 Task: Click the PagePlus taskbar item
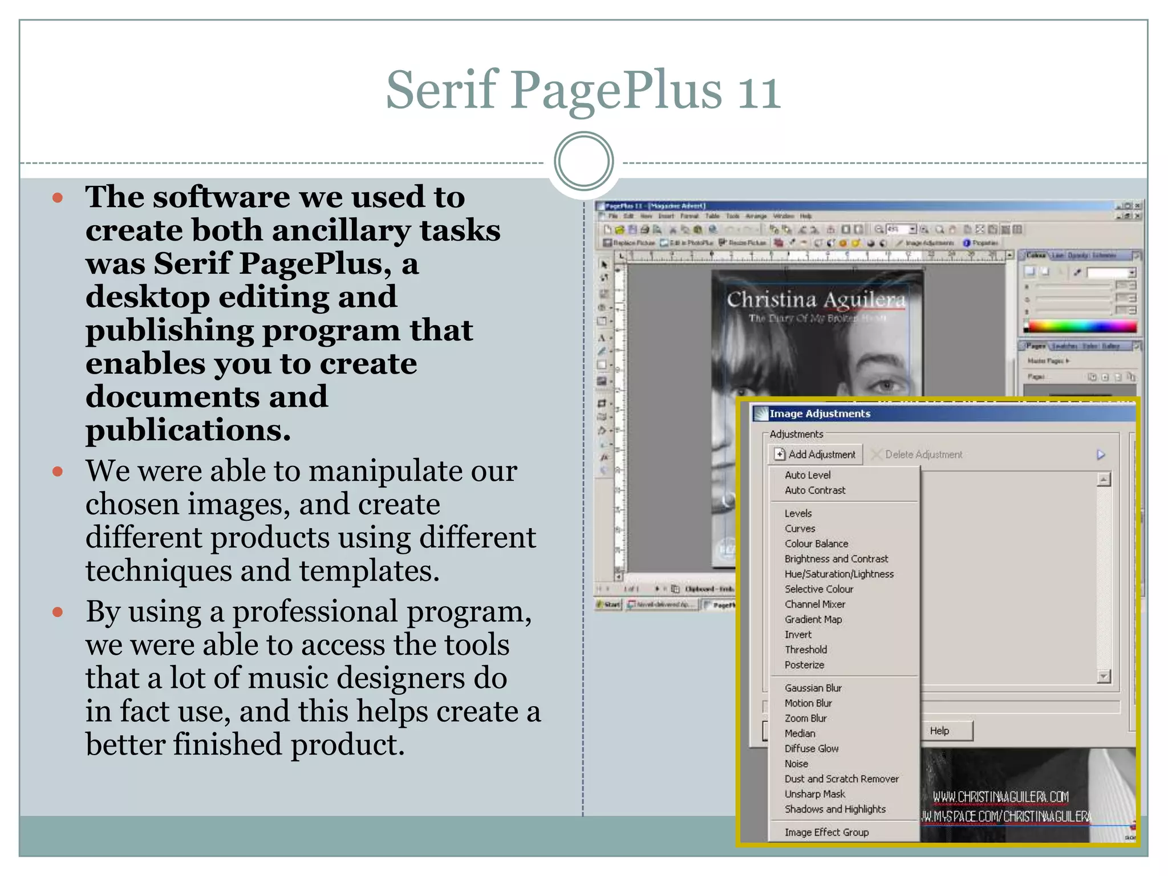719,605
